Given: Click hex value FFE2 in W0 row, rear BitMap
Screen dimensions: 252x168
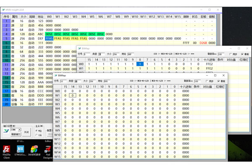Looking at the screenshot, I should tap(209, 64).
